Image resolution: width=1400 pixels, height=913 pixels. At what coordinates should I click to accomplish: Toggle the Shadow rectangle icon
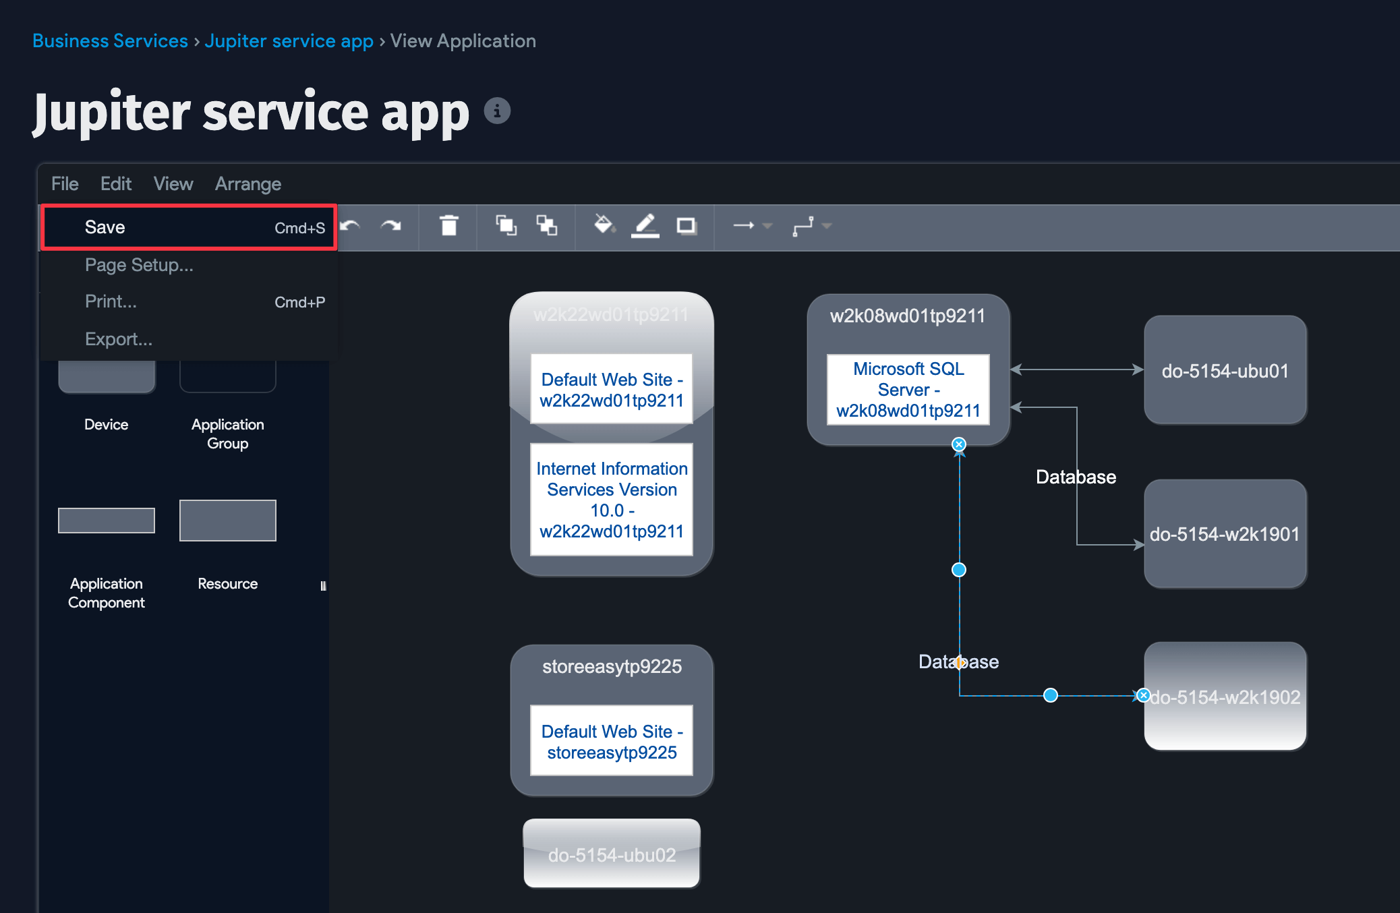pos(687,226)
